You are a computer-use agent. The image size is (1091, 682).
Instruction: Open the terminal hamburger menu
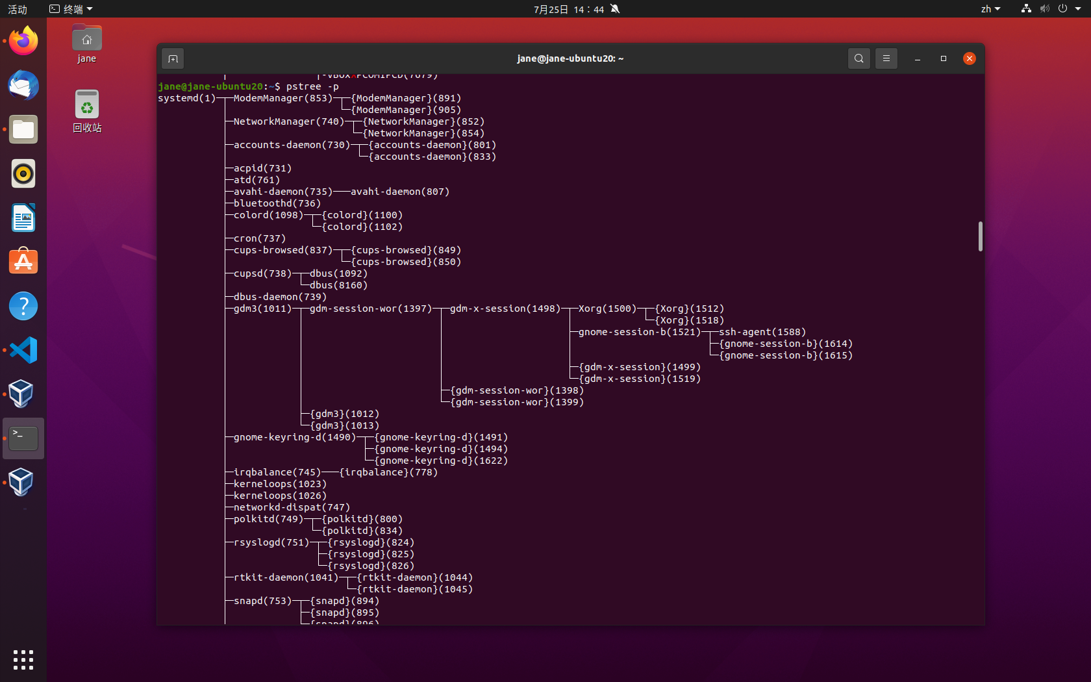(886, 58)
